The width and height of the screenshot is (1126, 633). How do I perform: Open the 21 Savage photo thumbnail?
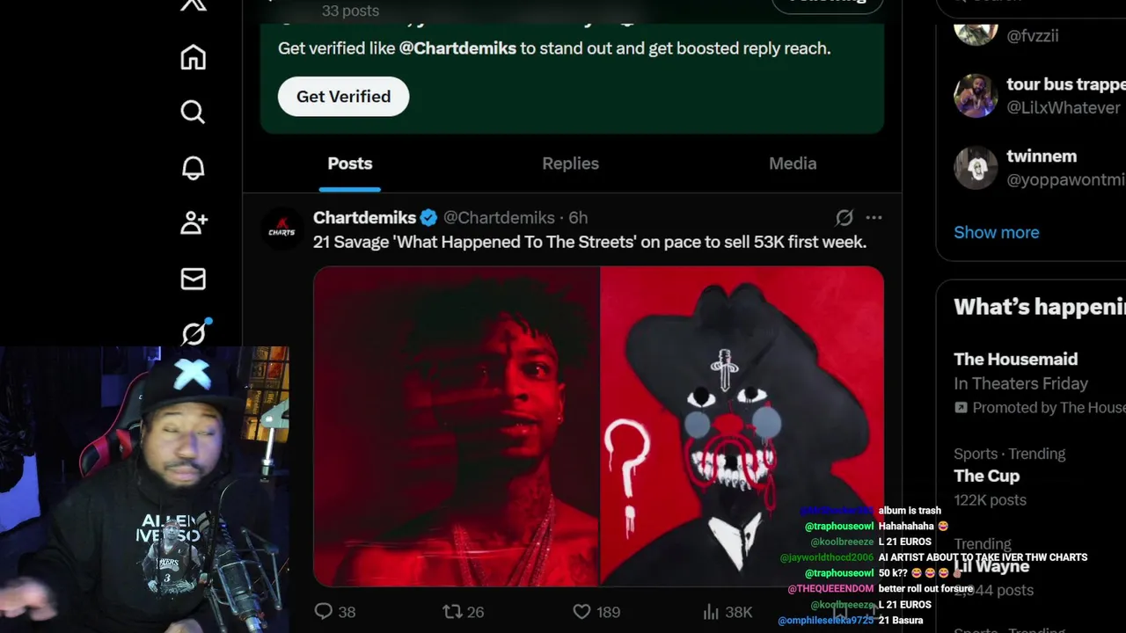pos(457,426)
